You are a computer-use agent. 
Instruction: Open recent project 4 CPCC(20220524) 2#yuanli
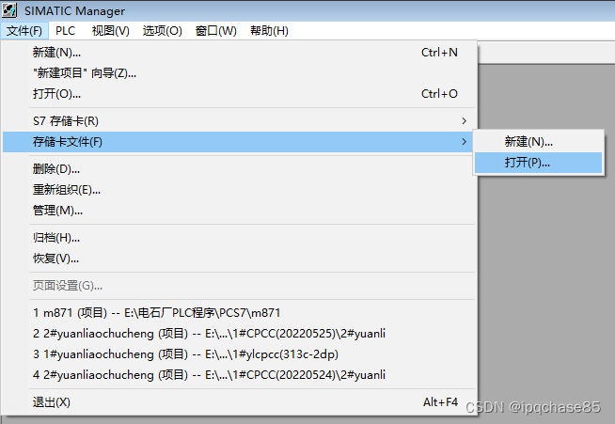[239, 375]
